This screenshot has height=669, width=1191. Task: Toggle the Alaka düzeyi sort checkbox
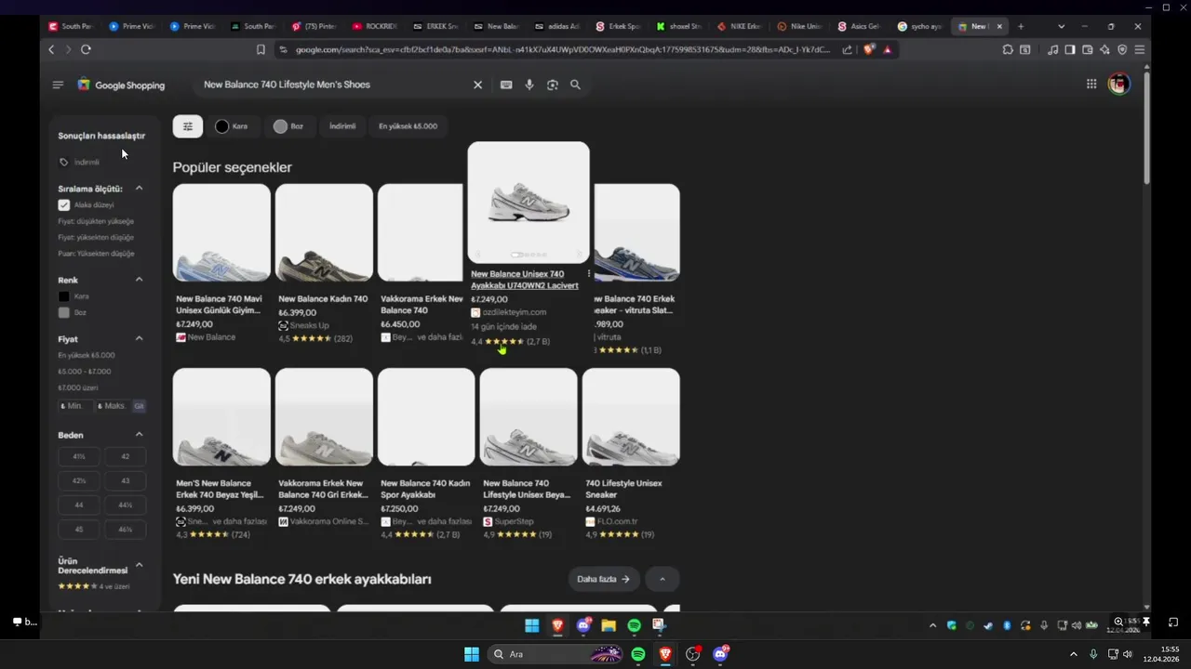click(64, 205)
